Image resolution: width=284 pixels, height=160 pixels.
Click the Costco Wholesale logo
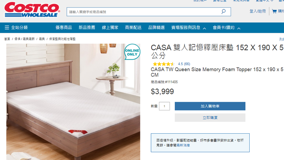(32, 9)
